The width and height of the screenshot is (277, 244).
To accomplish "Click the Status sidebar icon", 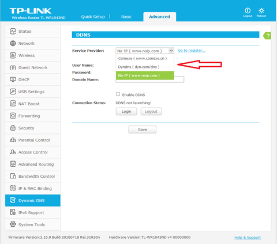I will pos(13,31).
